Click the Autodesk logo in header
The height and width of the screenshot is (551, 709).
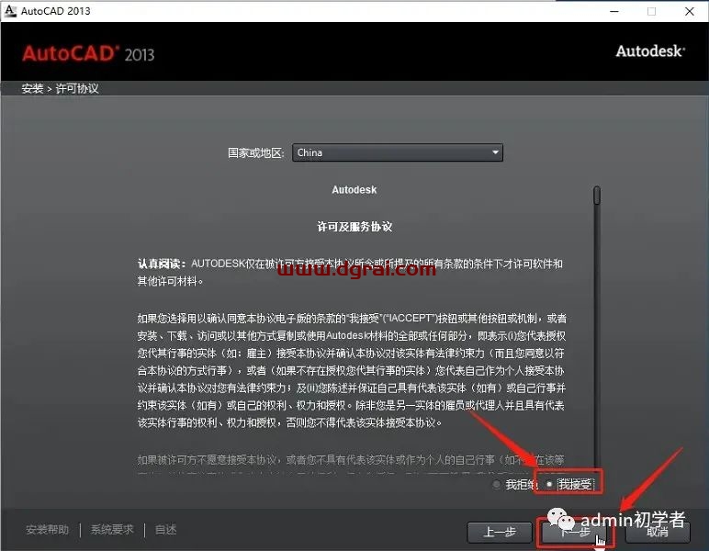[x=650, y=51]
